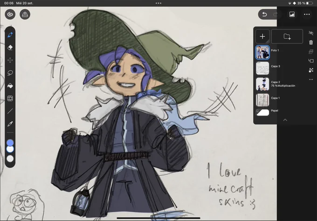Viewport: 317px width, 221px height.
Task: Select the pixel brush tool
Action: coord(10,35)
